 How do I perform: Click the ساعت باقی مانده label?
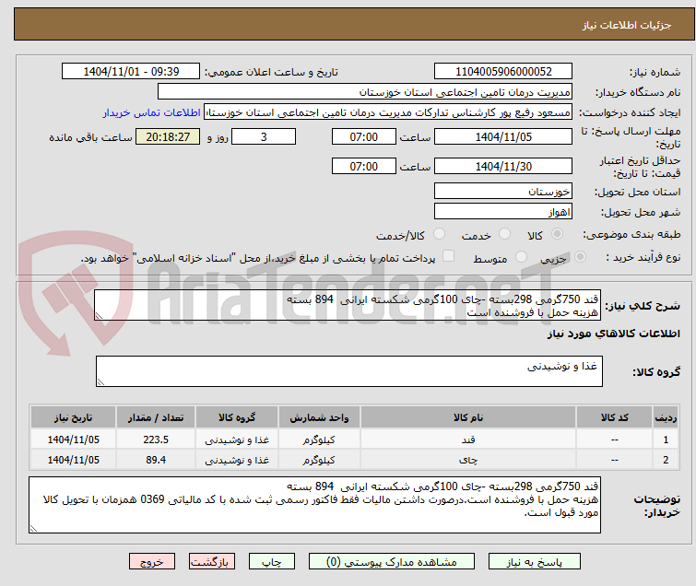[x=90, y=137]
